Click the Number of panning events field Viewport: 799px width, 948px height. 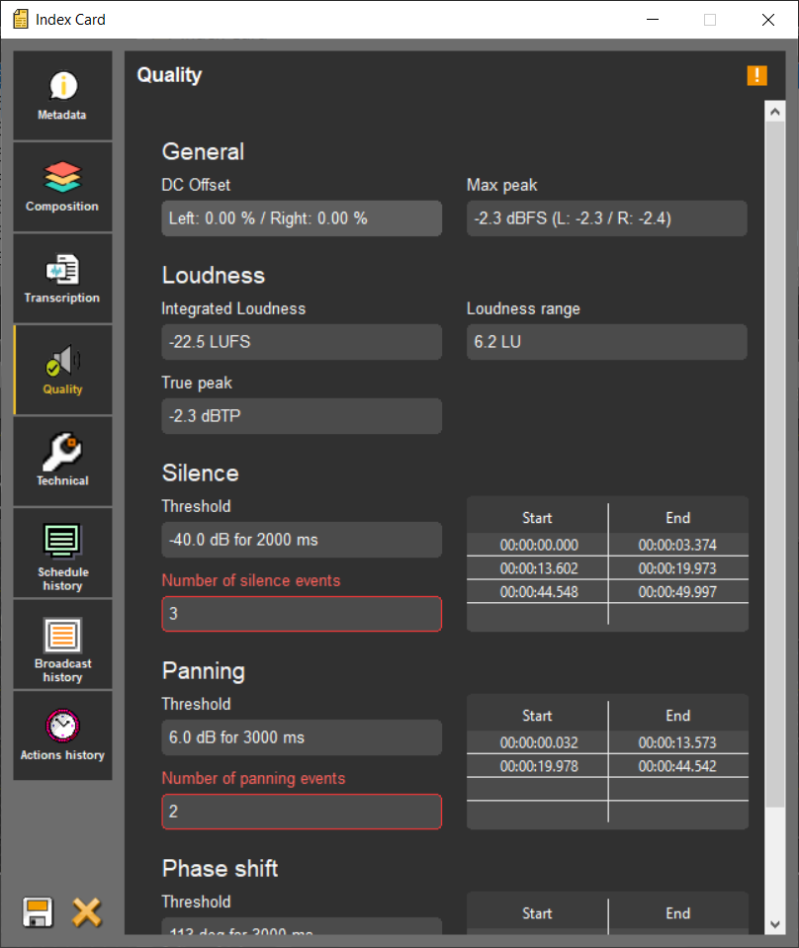(x=302, y=812)
